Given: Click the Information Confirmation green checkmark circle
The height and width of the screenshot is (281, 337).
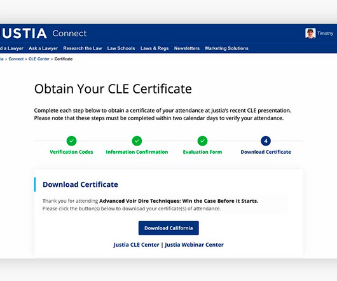Looking at the screenshot, I should click(x=137, y=141).
